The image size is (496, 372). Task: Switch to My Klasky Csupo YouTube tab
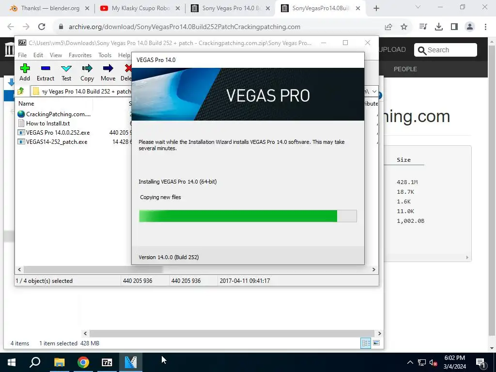(x=140, y=8)
